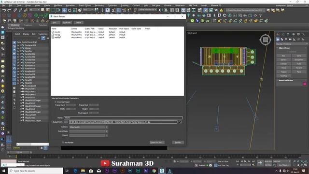The height and width of the screenshot is (174, 309).
Task: Click the time slider frame indicator
Action: 20,153
